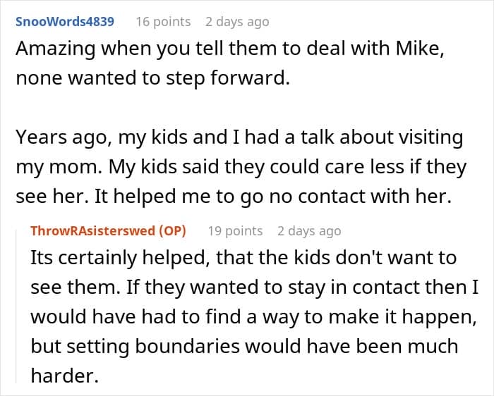Image resolution: width=494 pixels, height=396 pixels.
Task: Open the timestamp link on the OP reply
Action: 309,231
